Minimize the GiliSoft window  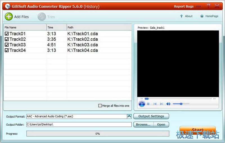tap(199, 6)
